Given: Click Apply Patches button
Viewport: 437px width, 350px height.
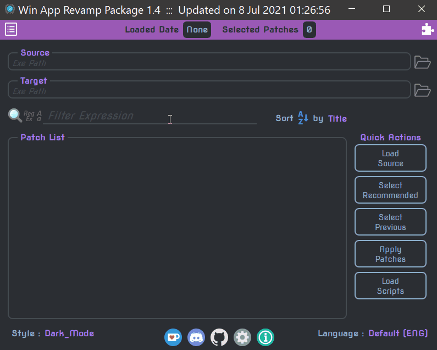Looking at the screenshot, I should pyautogui.click(x=390, y=254).
